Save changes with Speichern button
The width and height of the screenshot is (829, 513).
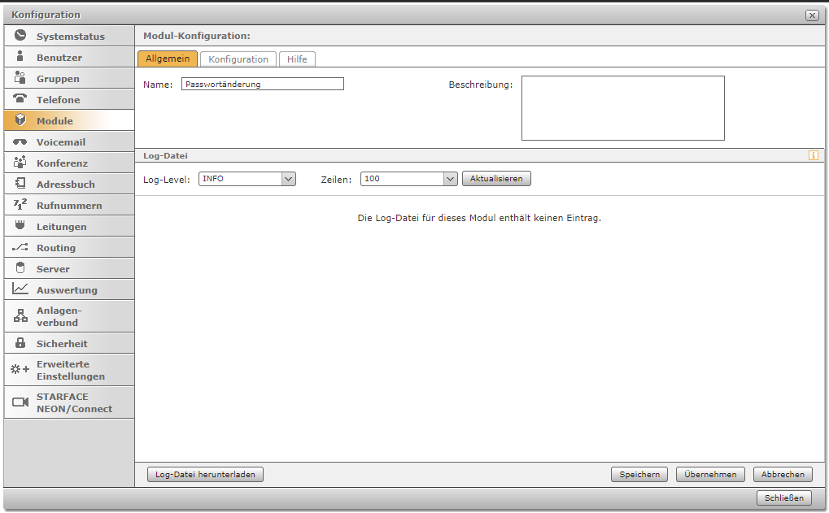click(x=639, y=475)
